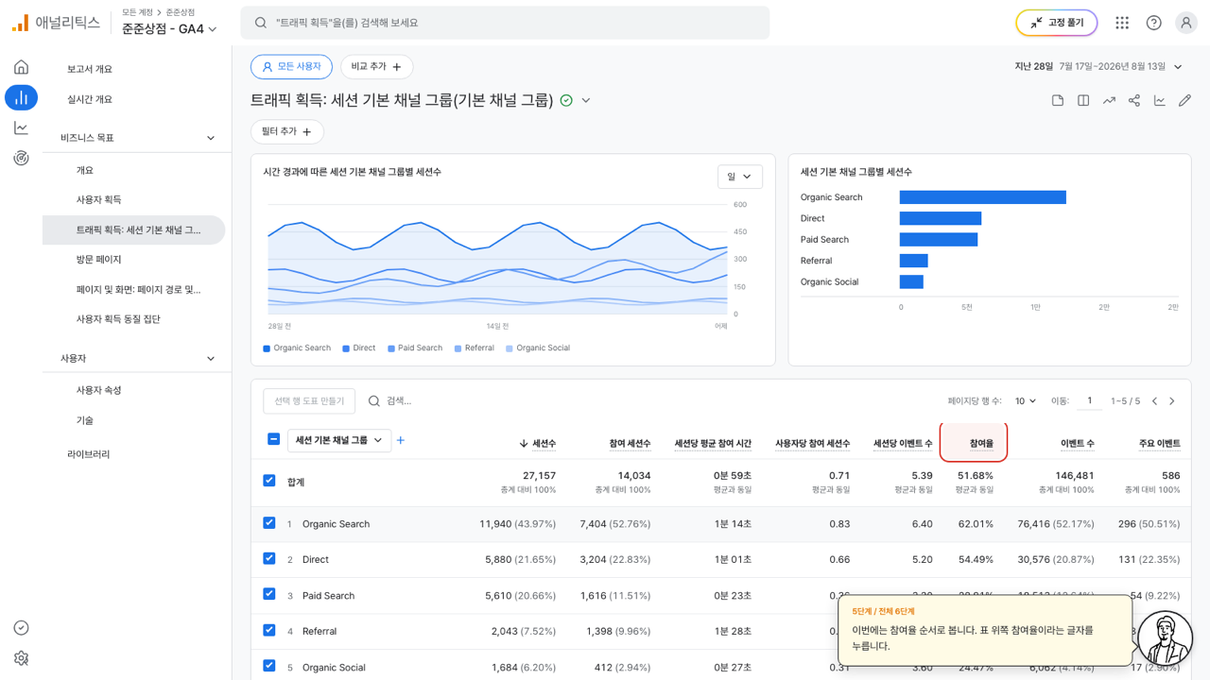Viewport: 1210px width, 680px height.
Task: Click the compare columns icon
Action: pos(1083,100)
